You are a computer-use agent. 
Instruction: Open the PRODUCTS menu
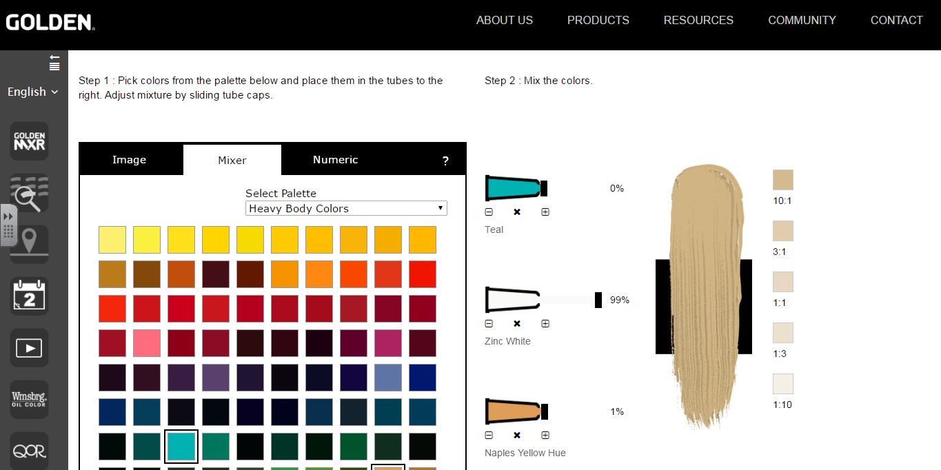(598, 20)
